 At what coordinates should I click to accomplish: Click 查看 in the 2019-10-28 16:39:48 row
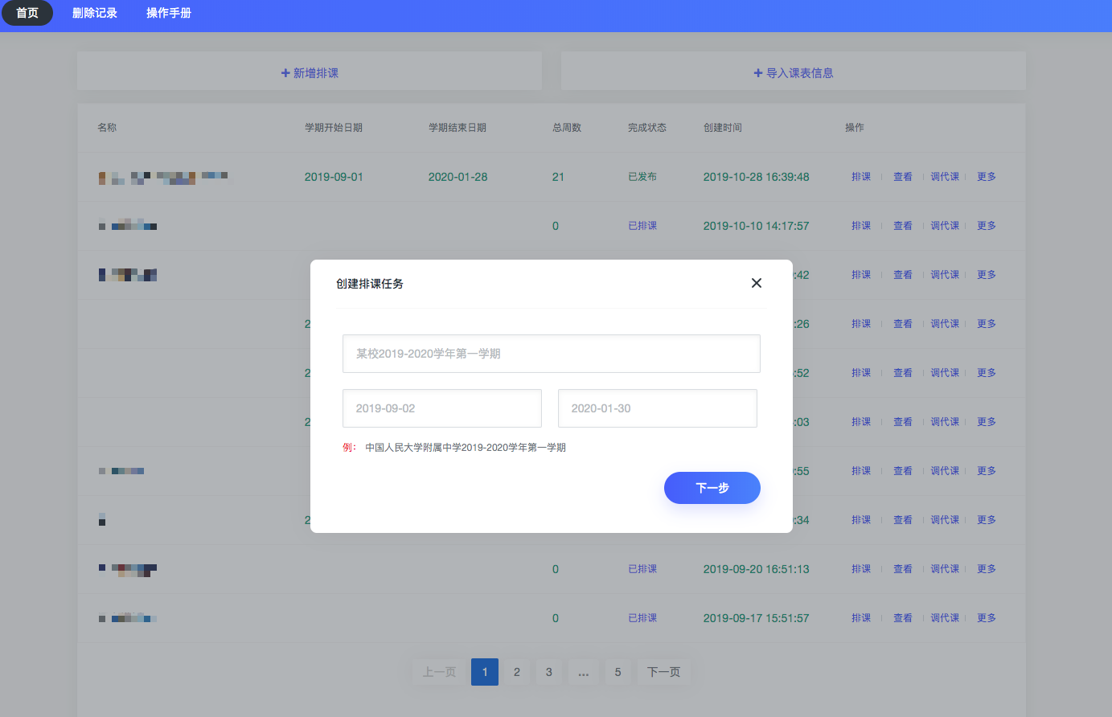(903, 177)
